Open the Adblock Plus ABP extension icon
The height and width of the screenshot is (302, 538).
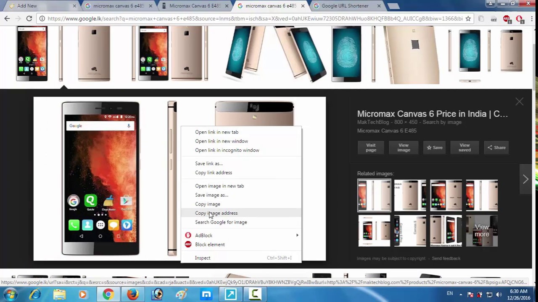point(507,18)
